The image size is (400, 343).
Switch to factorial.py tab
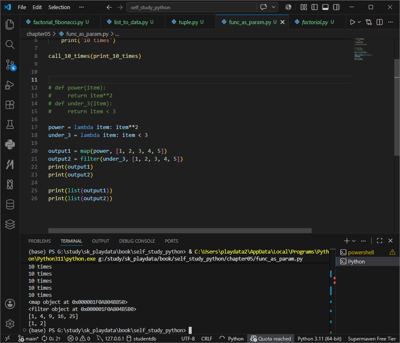[x=317, y=22]
